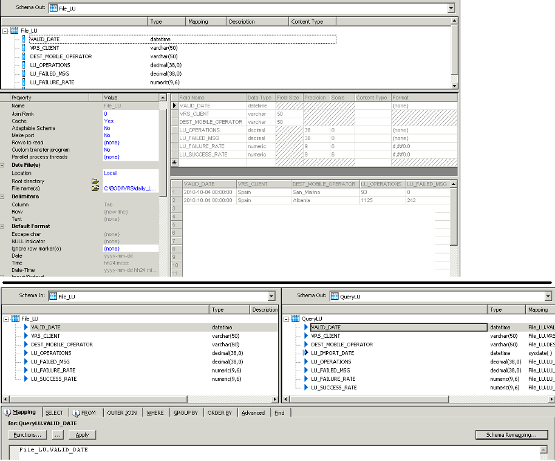Switch to the Find tab

279,413
